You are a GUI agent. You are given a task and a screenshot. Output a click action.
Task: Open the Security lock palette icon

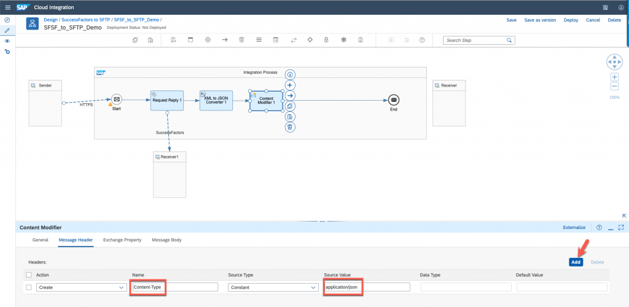327,40
